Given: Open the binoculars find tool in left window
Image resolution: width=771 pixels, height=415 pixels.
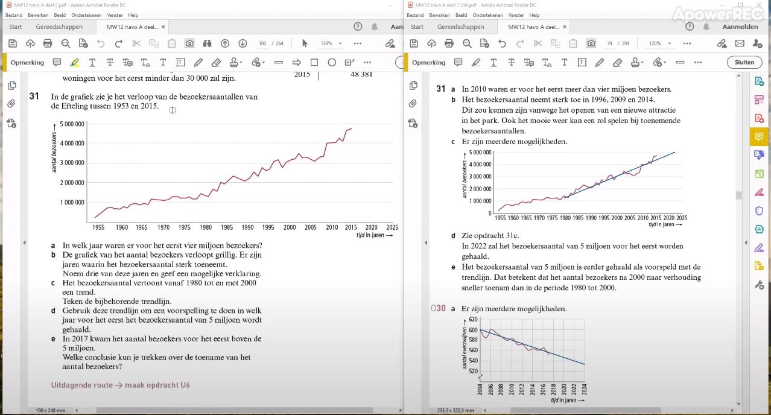Looking at the screenshot, I should pyautogui.click(x=207, y=43).
